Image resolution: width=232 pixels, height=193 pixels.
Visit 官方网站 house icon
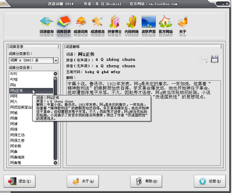point(166,25)
